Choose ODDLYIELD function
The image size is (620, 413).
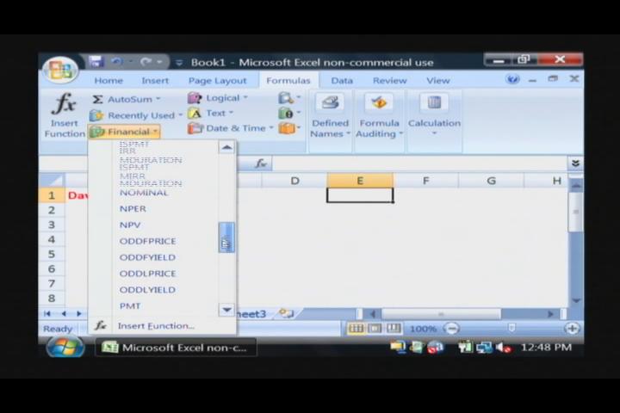coord(147,290)
